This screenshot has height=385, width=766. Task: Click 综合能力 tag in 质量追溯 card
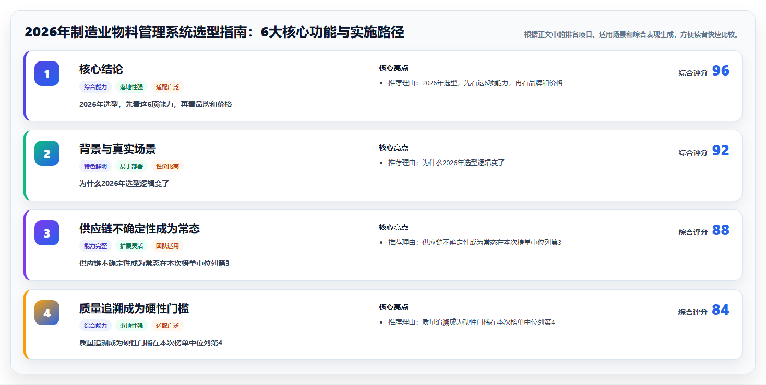tap(95, 326)
